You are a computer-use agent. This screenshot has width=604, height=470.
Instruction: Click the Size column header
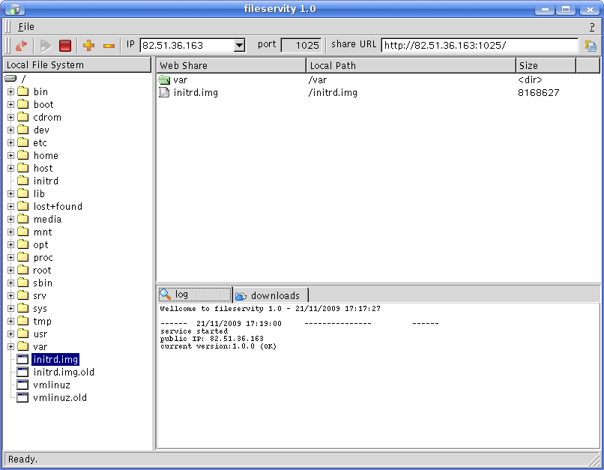point(546,66)
